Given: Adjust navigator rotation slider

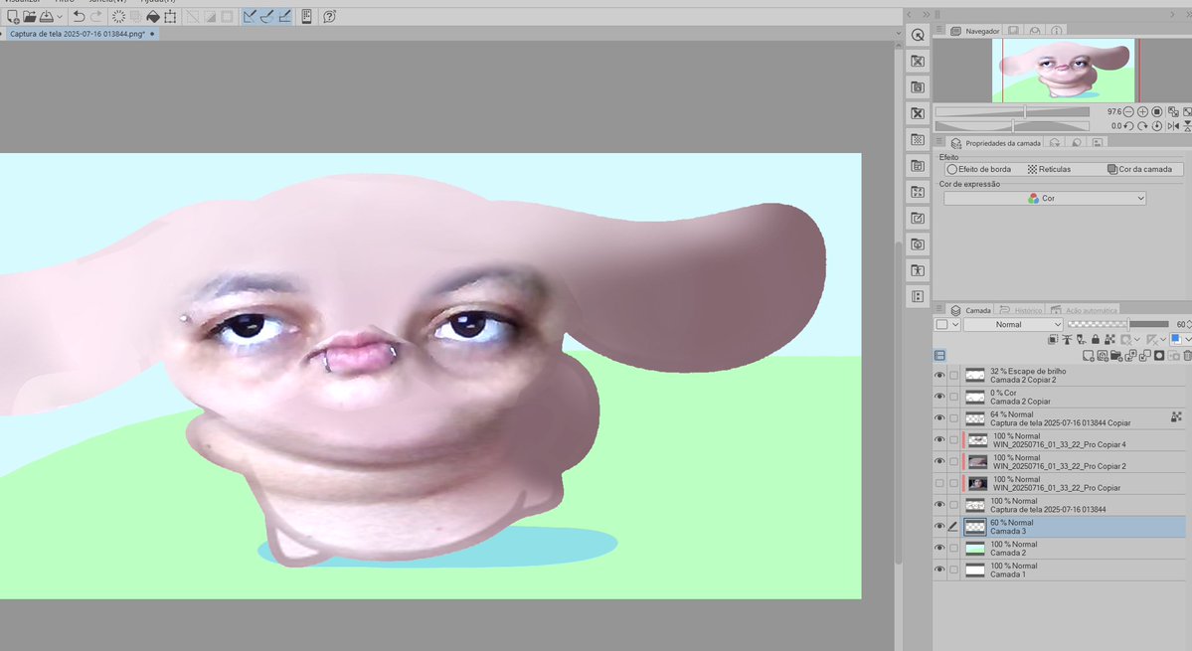Looking at the screenshot, I should 1013,126.
